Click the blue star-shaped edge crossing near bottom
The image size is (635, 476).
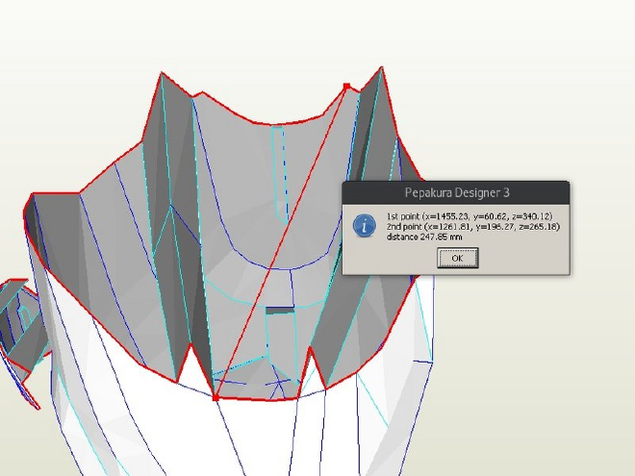coord(279,387)
